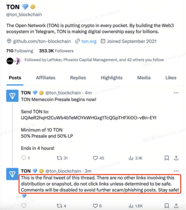The image size is (186, 210).
Task: Bookmark the final thread tweet
Action: click(x=167, y=206)
